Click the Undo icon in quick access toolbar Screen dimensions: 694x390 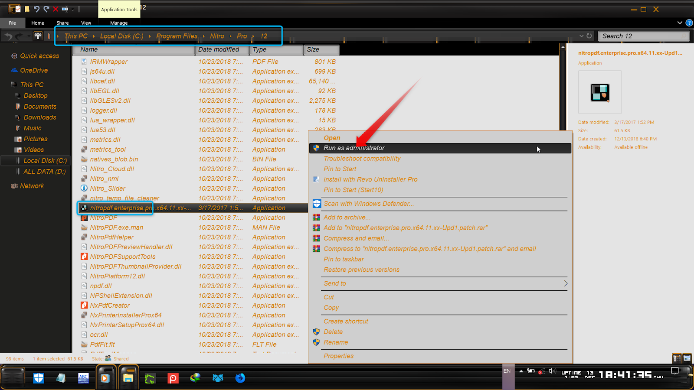36,9
